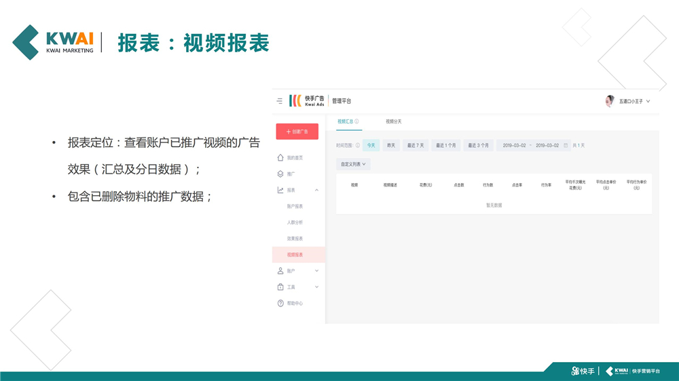Click the 视频 column header
679x381 pixels.
[354, 185]
